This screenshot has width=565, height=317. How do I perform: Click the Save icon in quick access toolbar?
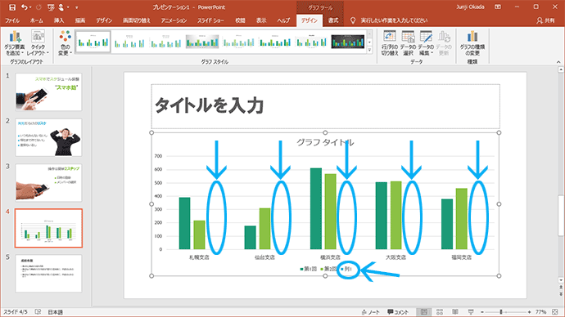coord(12,7)
